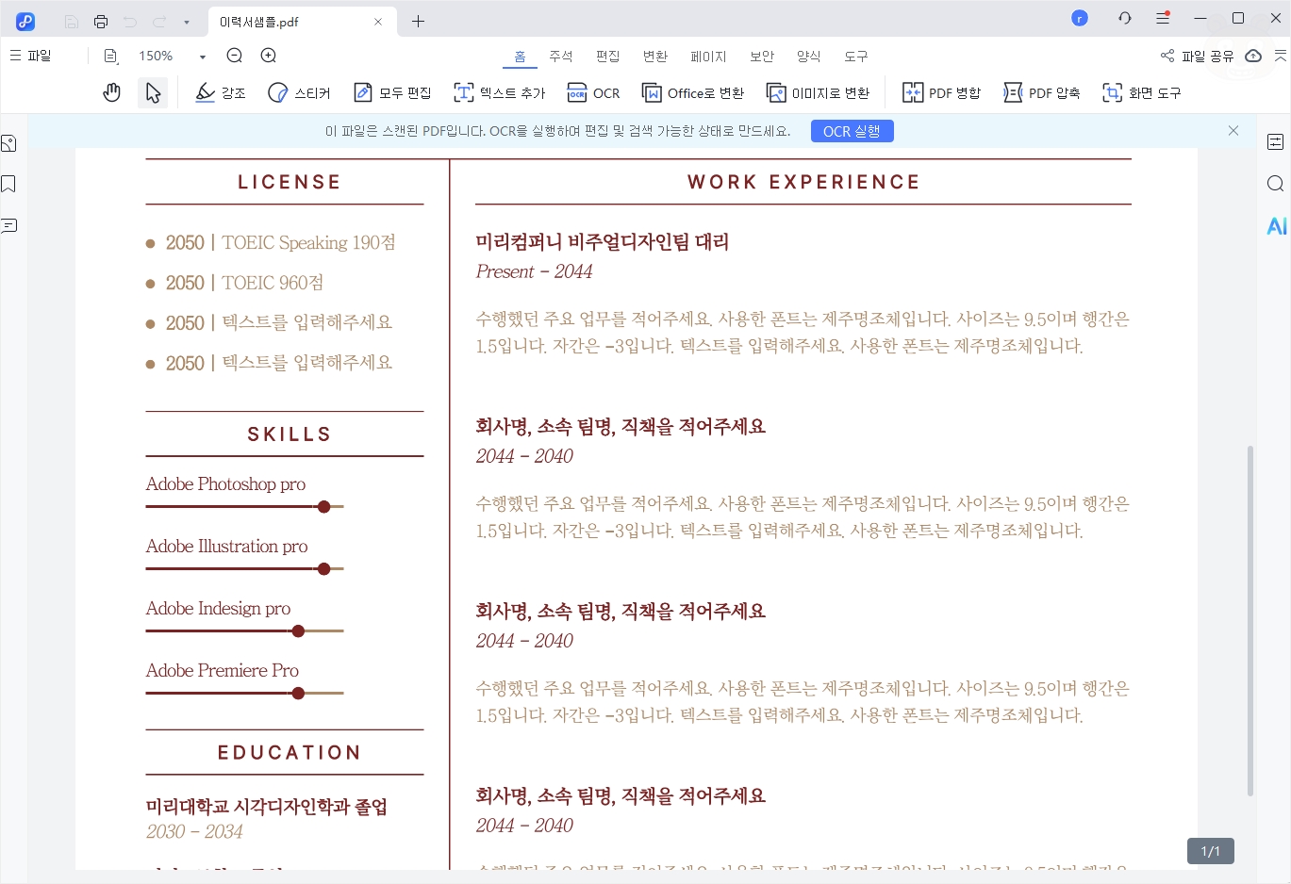This screenshot has height=884, width=1291.
Task: Click the cloud upload icon
Action: pos(1253,56)
